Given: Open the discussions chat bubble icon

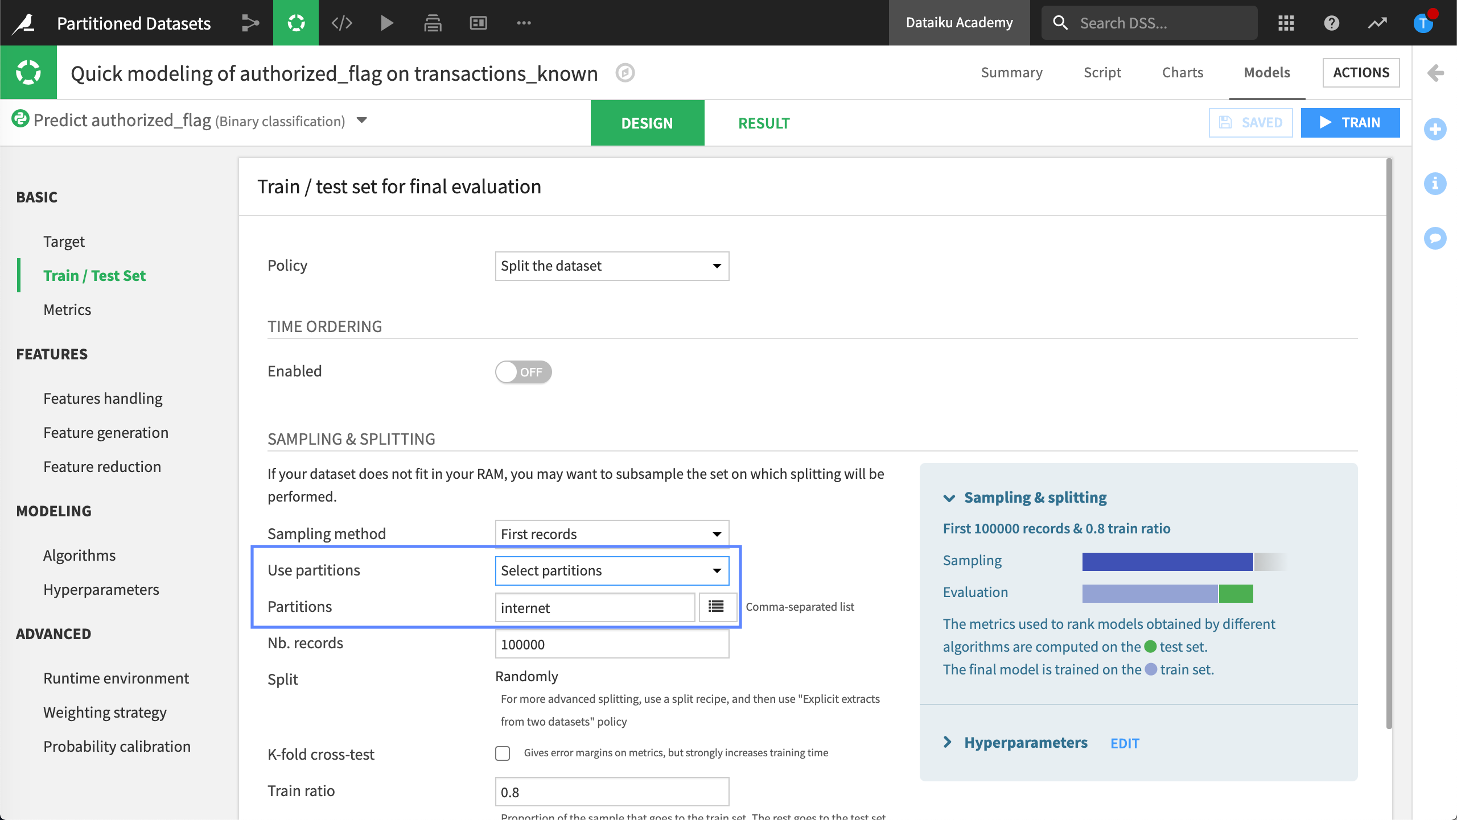Looking at the screenshot, I should pos(1435,237).
